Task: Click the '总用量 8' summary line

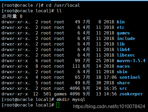Action: coord(12,16)
